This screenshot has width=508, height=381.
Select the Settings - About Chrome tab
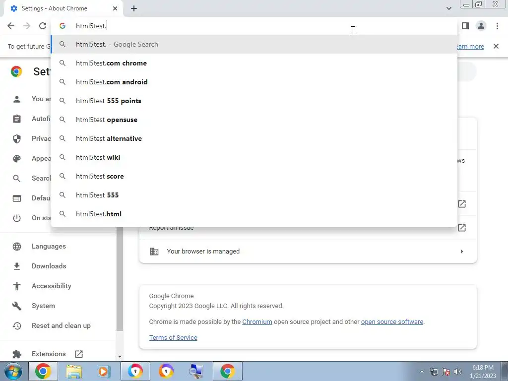pyautogui.click(x=63, y=8)
